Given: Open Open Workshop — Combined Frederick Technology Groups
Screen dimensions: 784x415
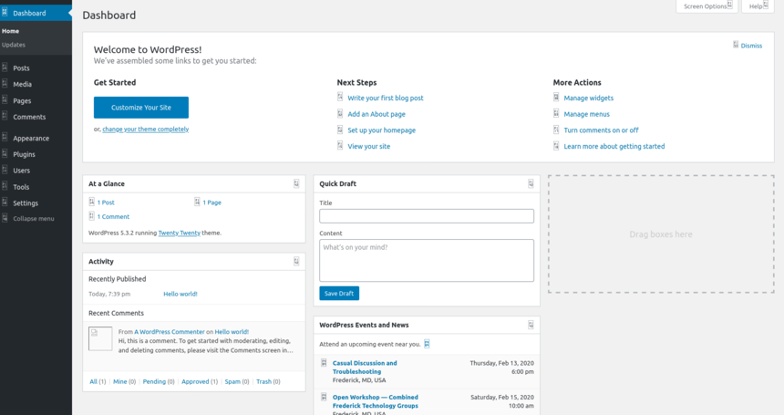Looking at the screenshot, I should click(x=376, y=401).
